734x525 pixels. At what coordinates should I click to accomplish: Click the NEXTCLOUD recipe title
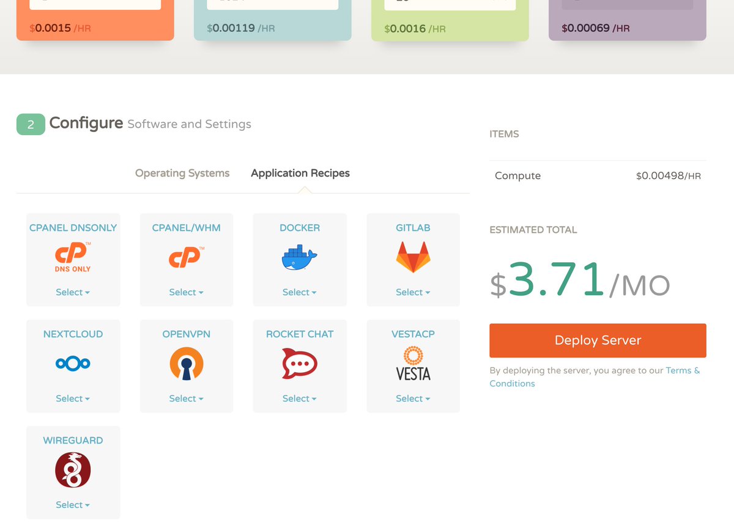pos(73,334)
